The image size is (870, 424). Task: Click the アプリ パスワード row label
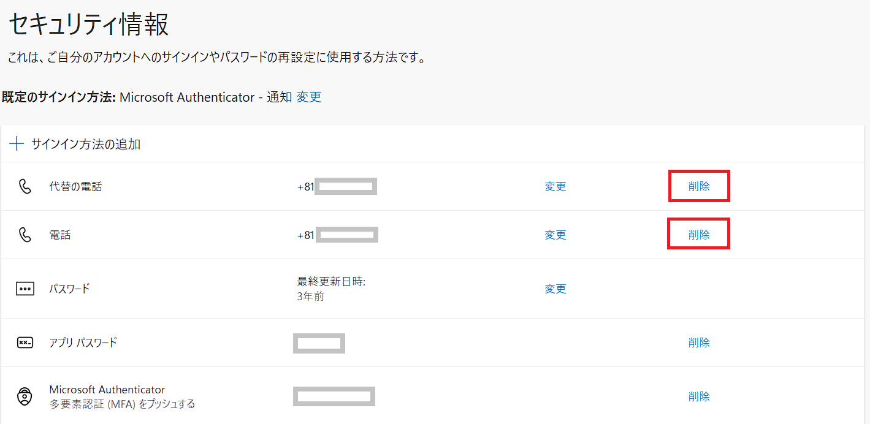(x=83, y=343)
